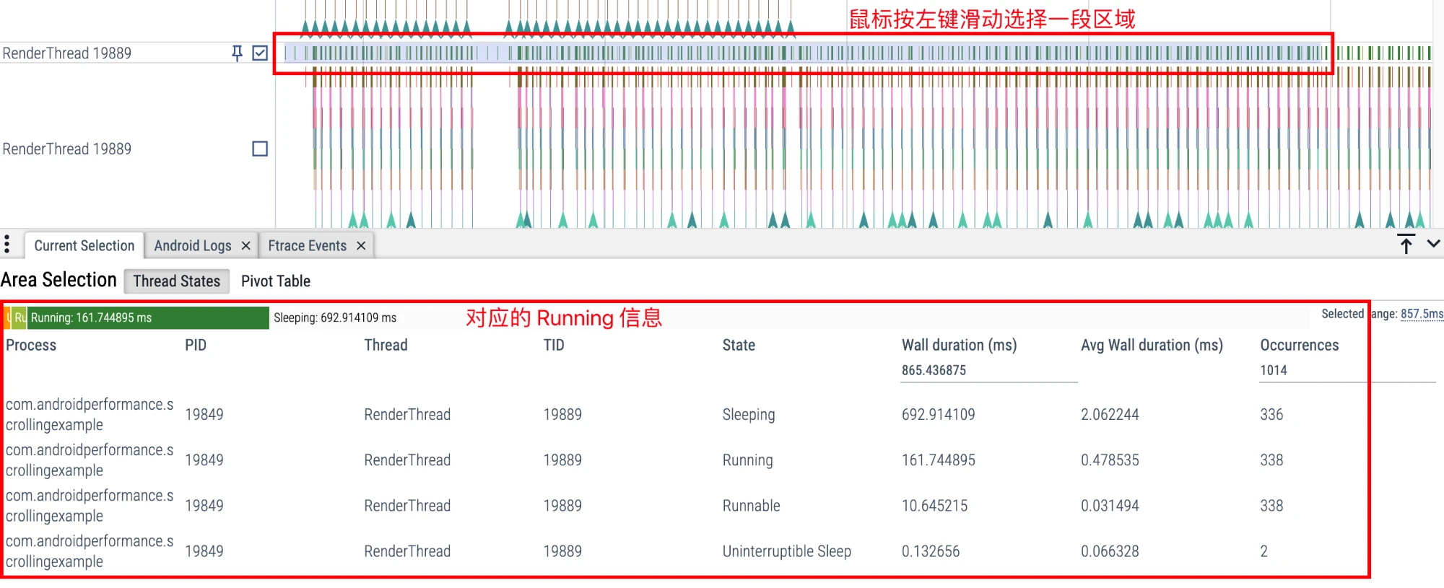
Task: Switch to Current Selection tab
Action: (84, 246)
